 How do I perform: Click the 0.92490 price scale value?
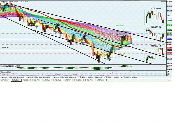coord(169,6)
